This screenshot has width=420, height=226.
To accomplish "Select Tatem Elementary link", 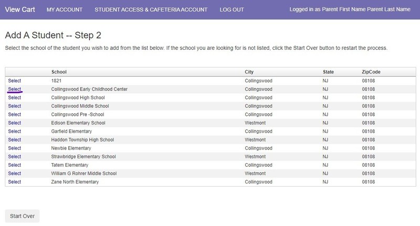I will 15,165.
